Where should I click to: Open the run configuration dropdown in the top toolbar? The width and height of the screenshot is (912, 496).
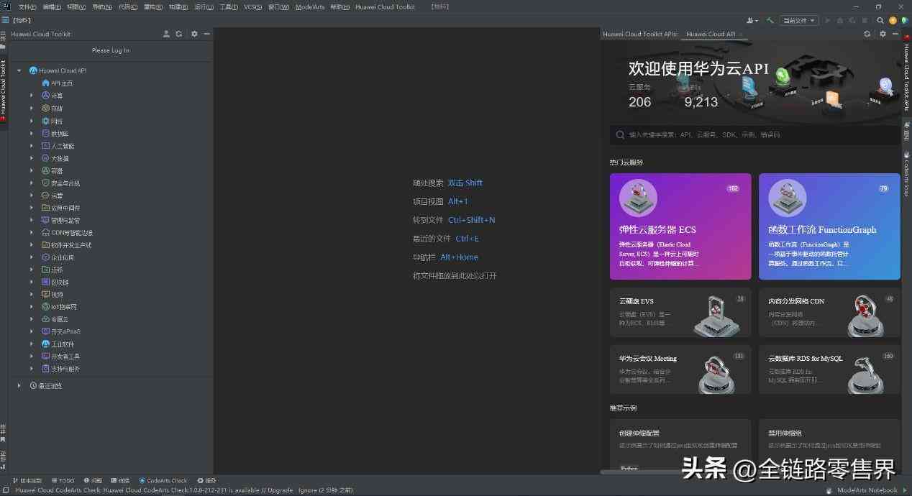point(798,20)
